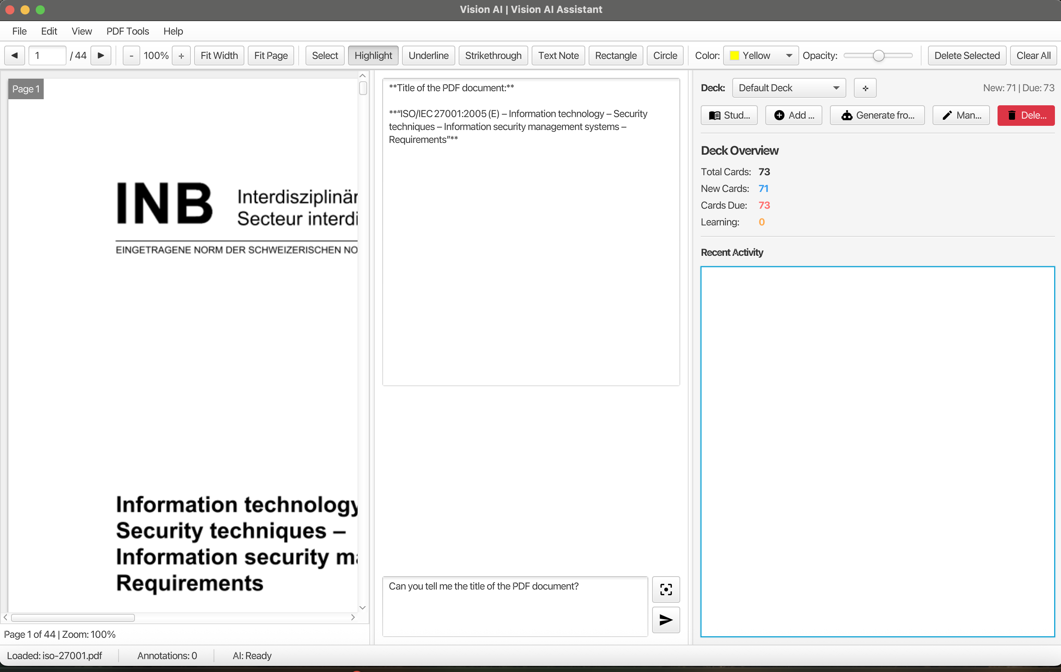Go to next page arrow
Viewport: 1061px width, 672px height.
[101, 55]
